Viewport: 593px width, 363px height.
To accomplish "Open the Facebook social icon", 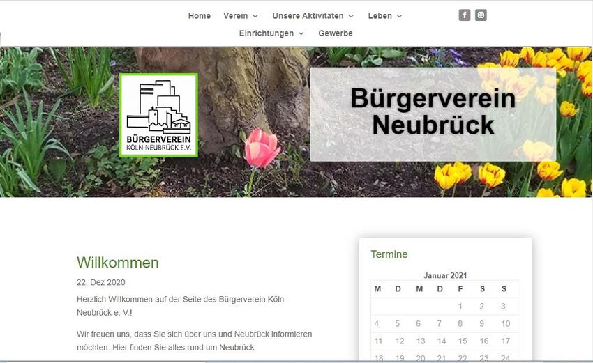I will coord(465,15).
